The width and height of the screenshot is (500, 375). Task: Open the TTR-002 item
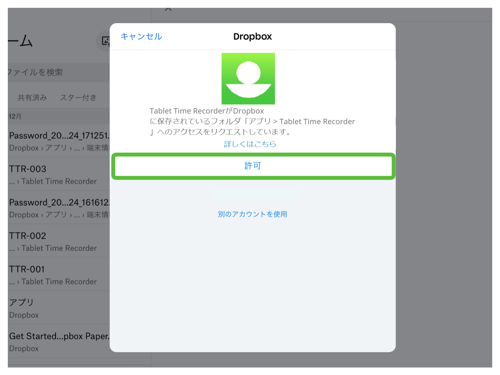pyautogui.click(x=59, y=242)
